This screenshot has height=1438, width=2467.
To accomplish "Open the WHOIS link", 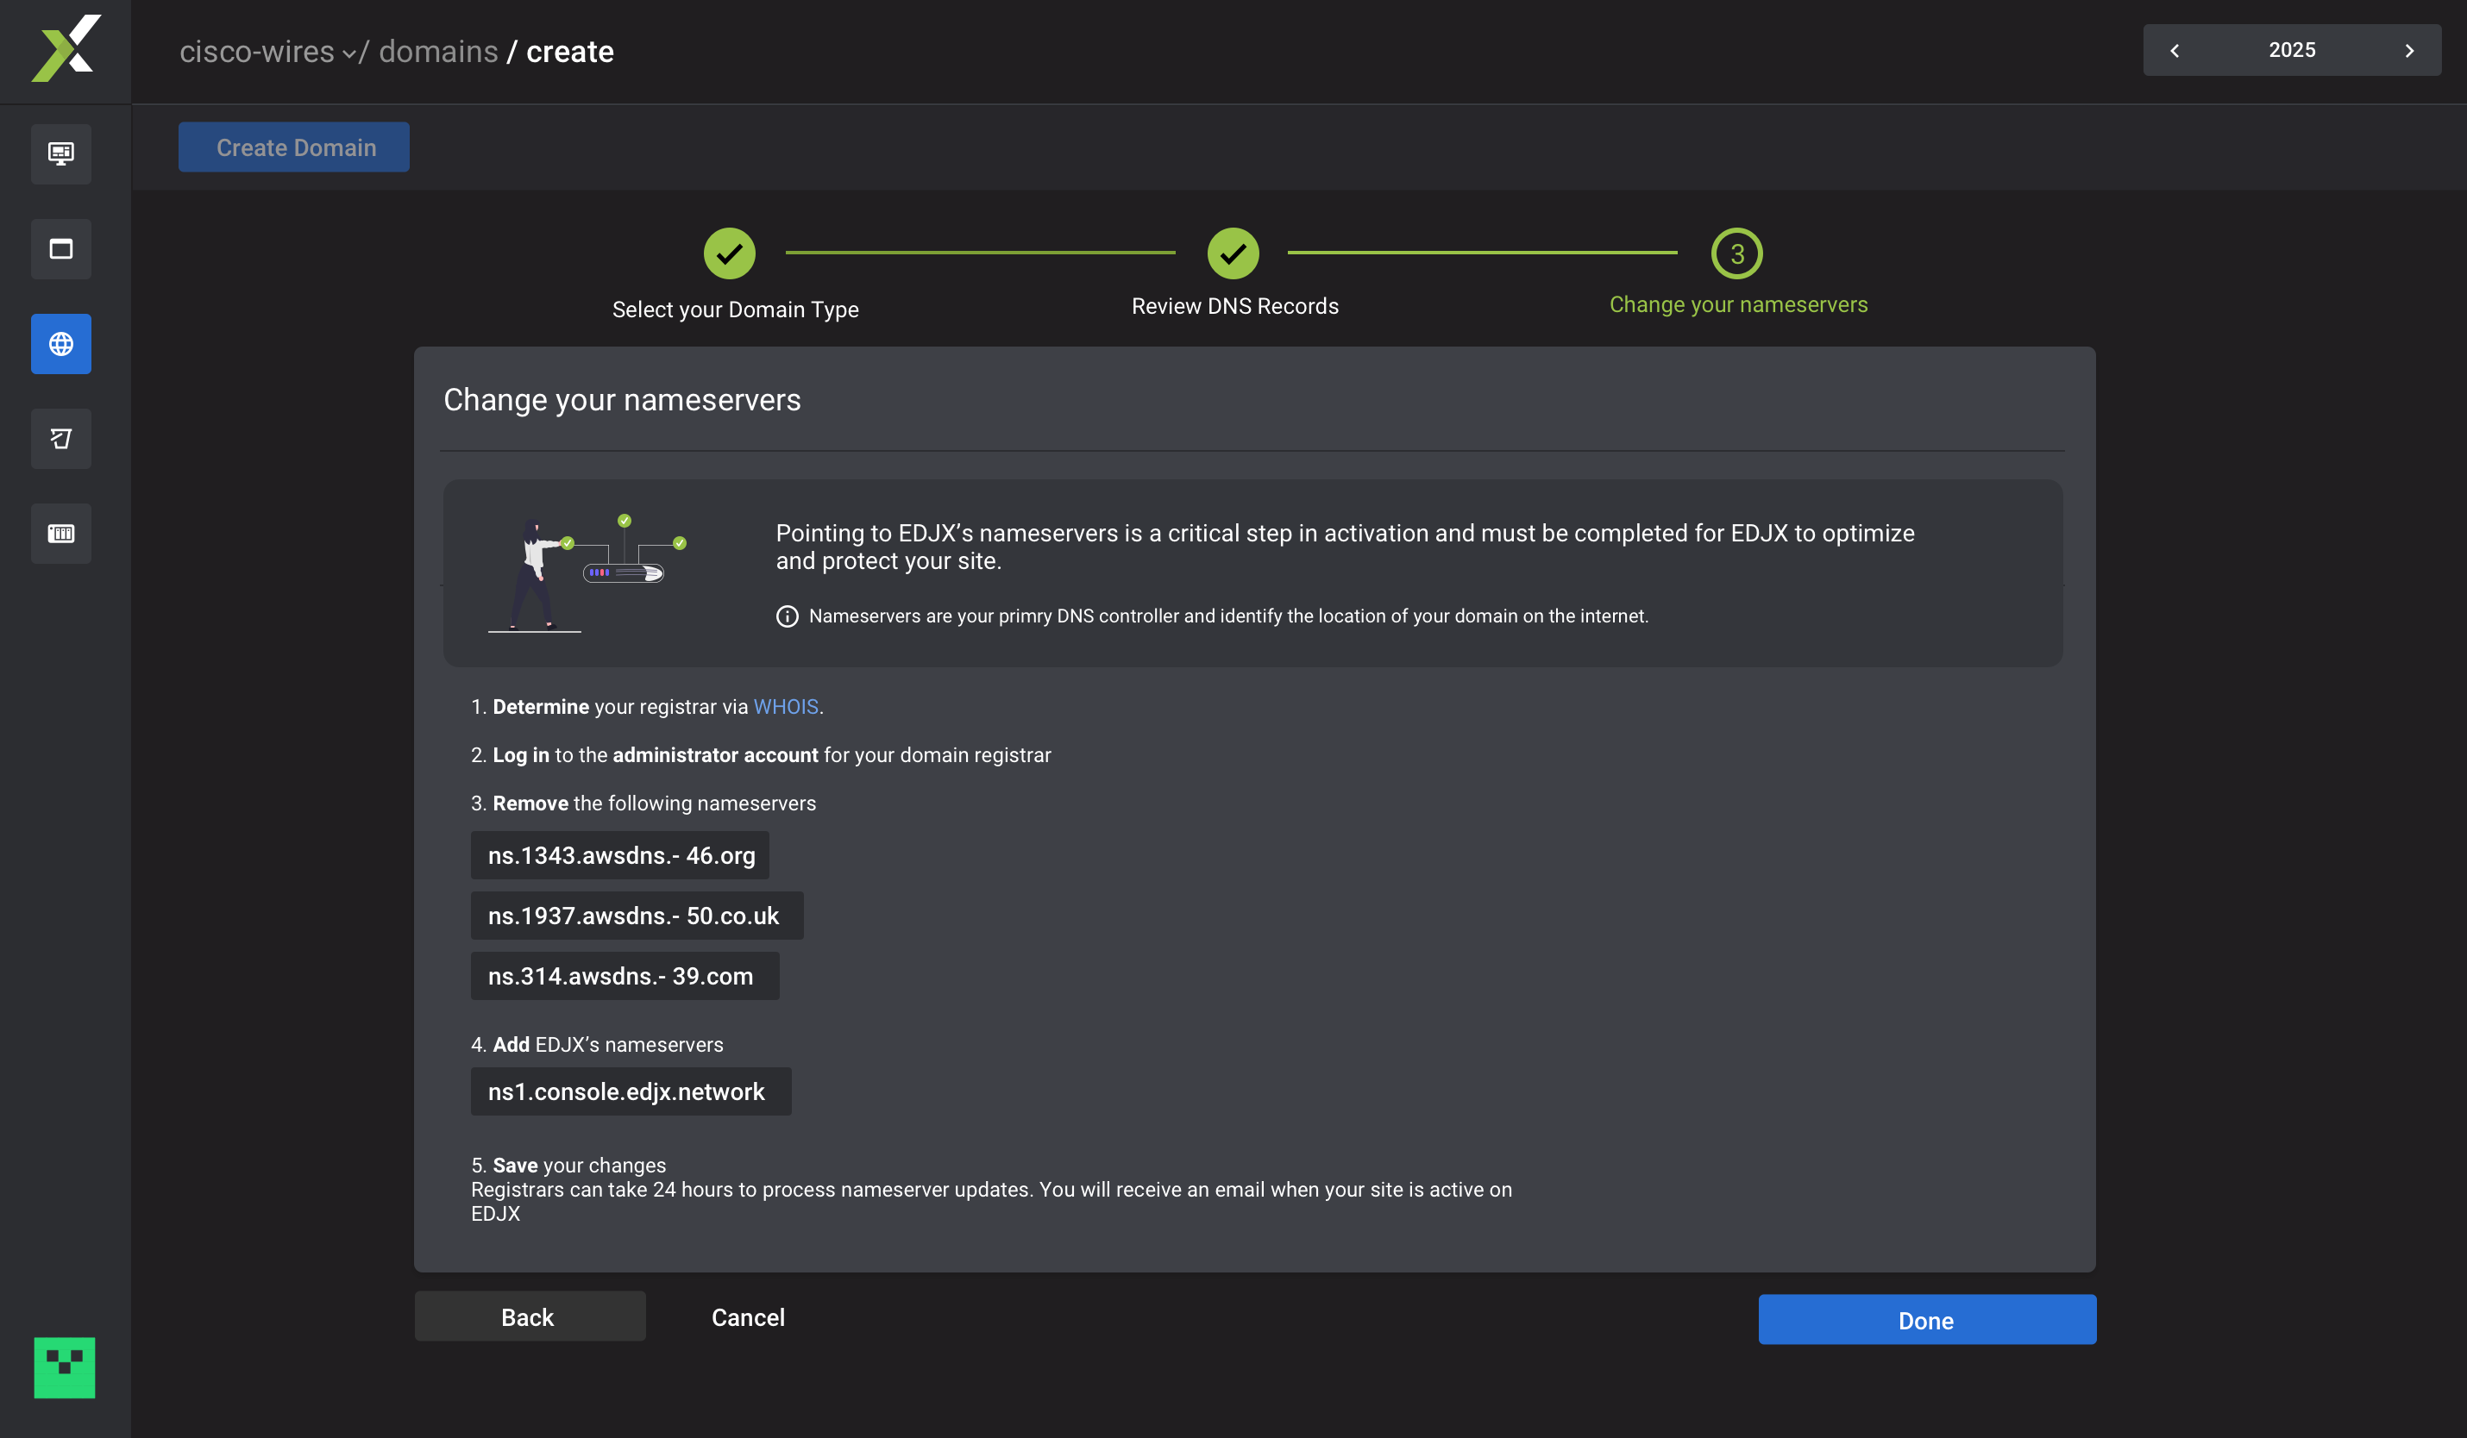I will (785, 706).
